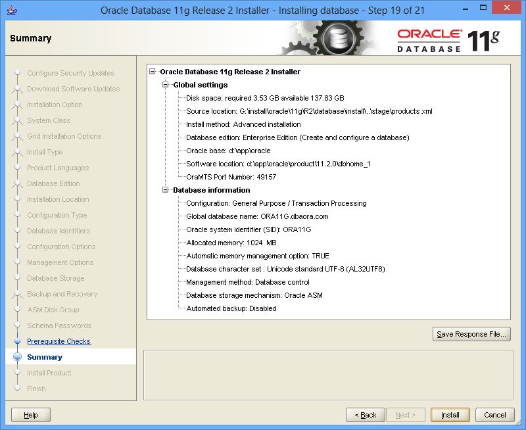Click the Java icon in title bar
The width and height of the screenshot is (526, 430).
pos(12,10)
